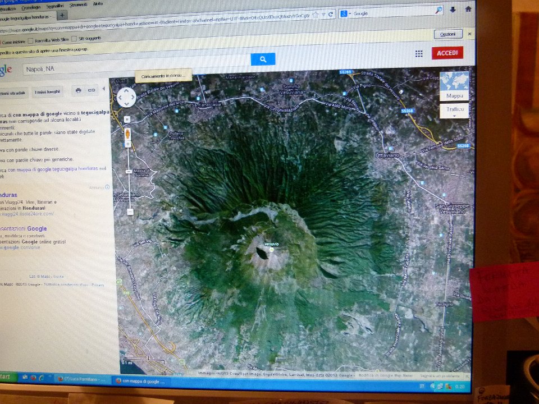The height and width of the screenshot is (404, 539).
Task: Choose the search engine icon in search box
Action: point(344,13)
